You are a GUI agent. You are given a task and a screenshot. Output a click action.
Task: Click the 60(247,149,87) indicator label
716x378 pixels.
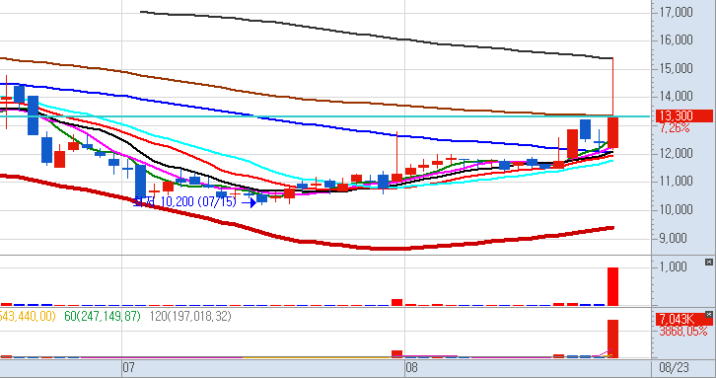103,316
